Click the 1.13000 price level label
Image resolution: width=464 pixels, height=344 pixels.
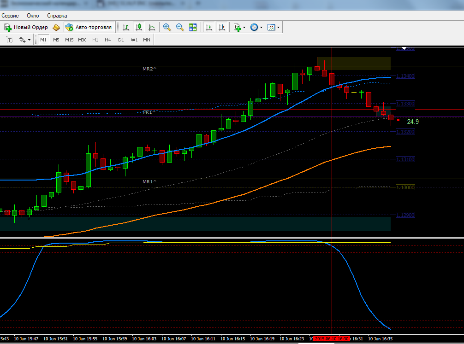405,187
